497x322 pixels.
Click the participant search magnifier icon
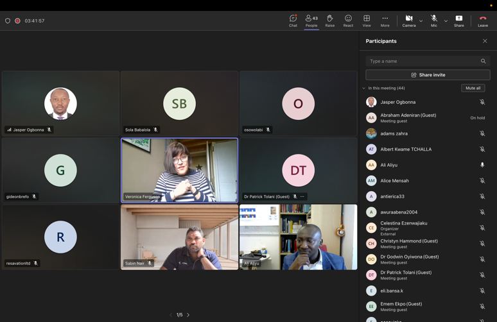[x=483, y=61]
